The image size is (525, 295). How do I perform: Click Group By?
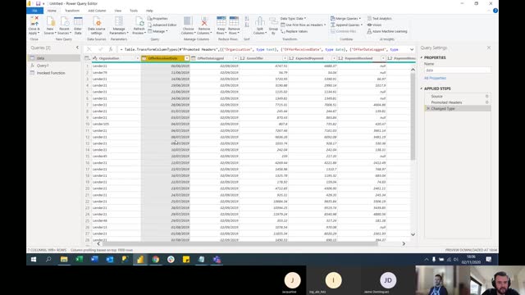point(273,25)
